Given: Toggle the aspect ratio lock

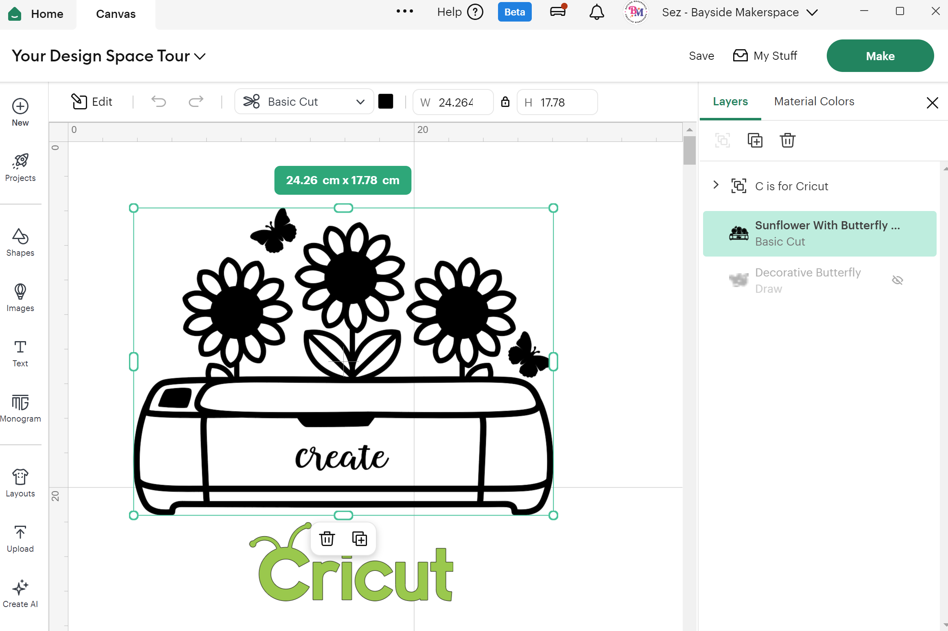Looking at the screenshot, I should coord(505,102).
